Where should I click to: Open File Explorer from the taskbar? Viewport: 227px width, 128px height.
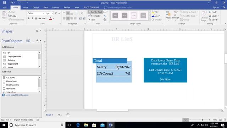[86, 125]
